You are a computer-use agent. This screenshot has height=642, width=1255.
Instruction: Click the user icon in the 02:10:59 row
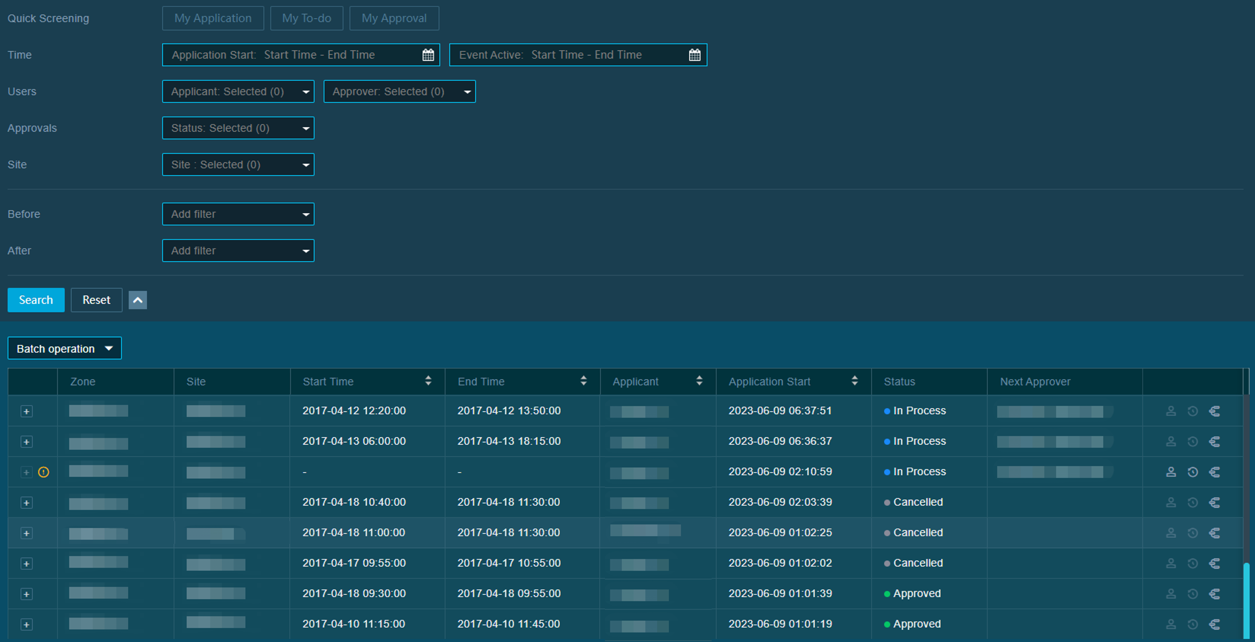1171,472
